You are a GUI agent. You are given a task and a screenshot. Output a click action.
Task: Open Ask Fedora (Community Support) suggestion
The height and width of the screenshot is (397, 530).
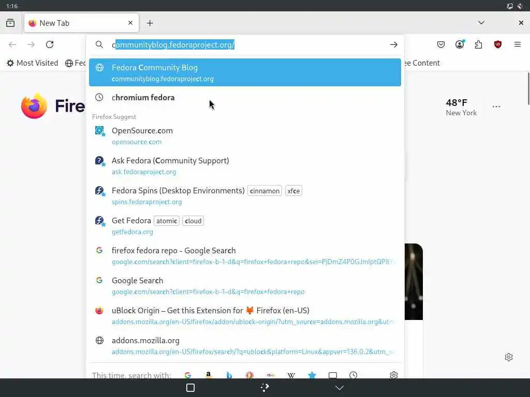(245, 166)
